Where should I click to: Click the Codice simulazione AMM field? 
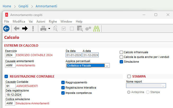tap(10, 103)
